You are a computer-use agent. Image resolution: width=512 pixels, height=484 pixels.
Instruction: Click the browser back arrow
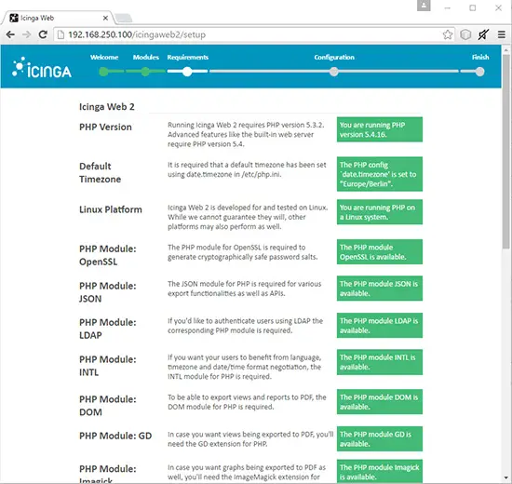(x=10, y=34)
